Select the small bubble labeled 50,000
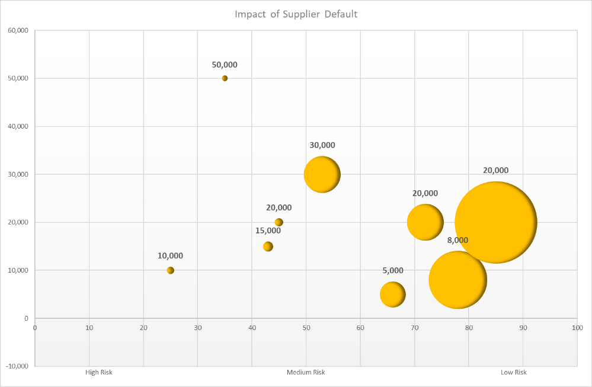 pos(225,78)
